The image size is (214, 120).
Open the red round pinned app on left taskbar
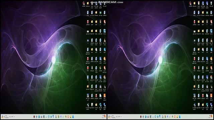click(34, 117)
